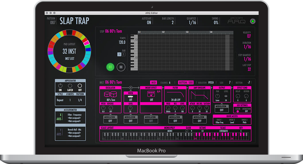The image size is (303, 164).
Task: Select the 80's Tom drum oscillator icon
Action: [110, 94]
